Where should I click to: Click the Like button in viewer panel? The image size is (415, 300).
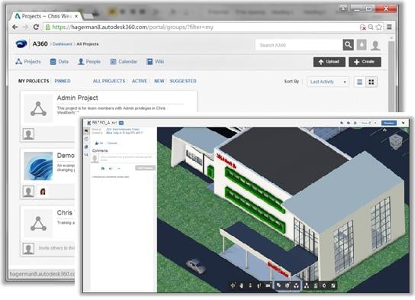pos(99,144)
